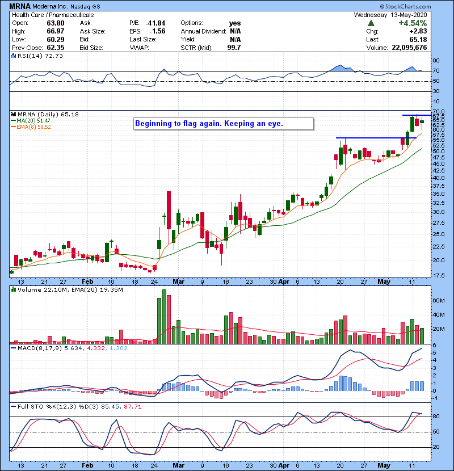Click the Volume 22.10M, EMA(20) 19.35M label
Viewport: 454px width, 471px height.
[70, 290]
